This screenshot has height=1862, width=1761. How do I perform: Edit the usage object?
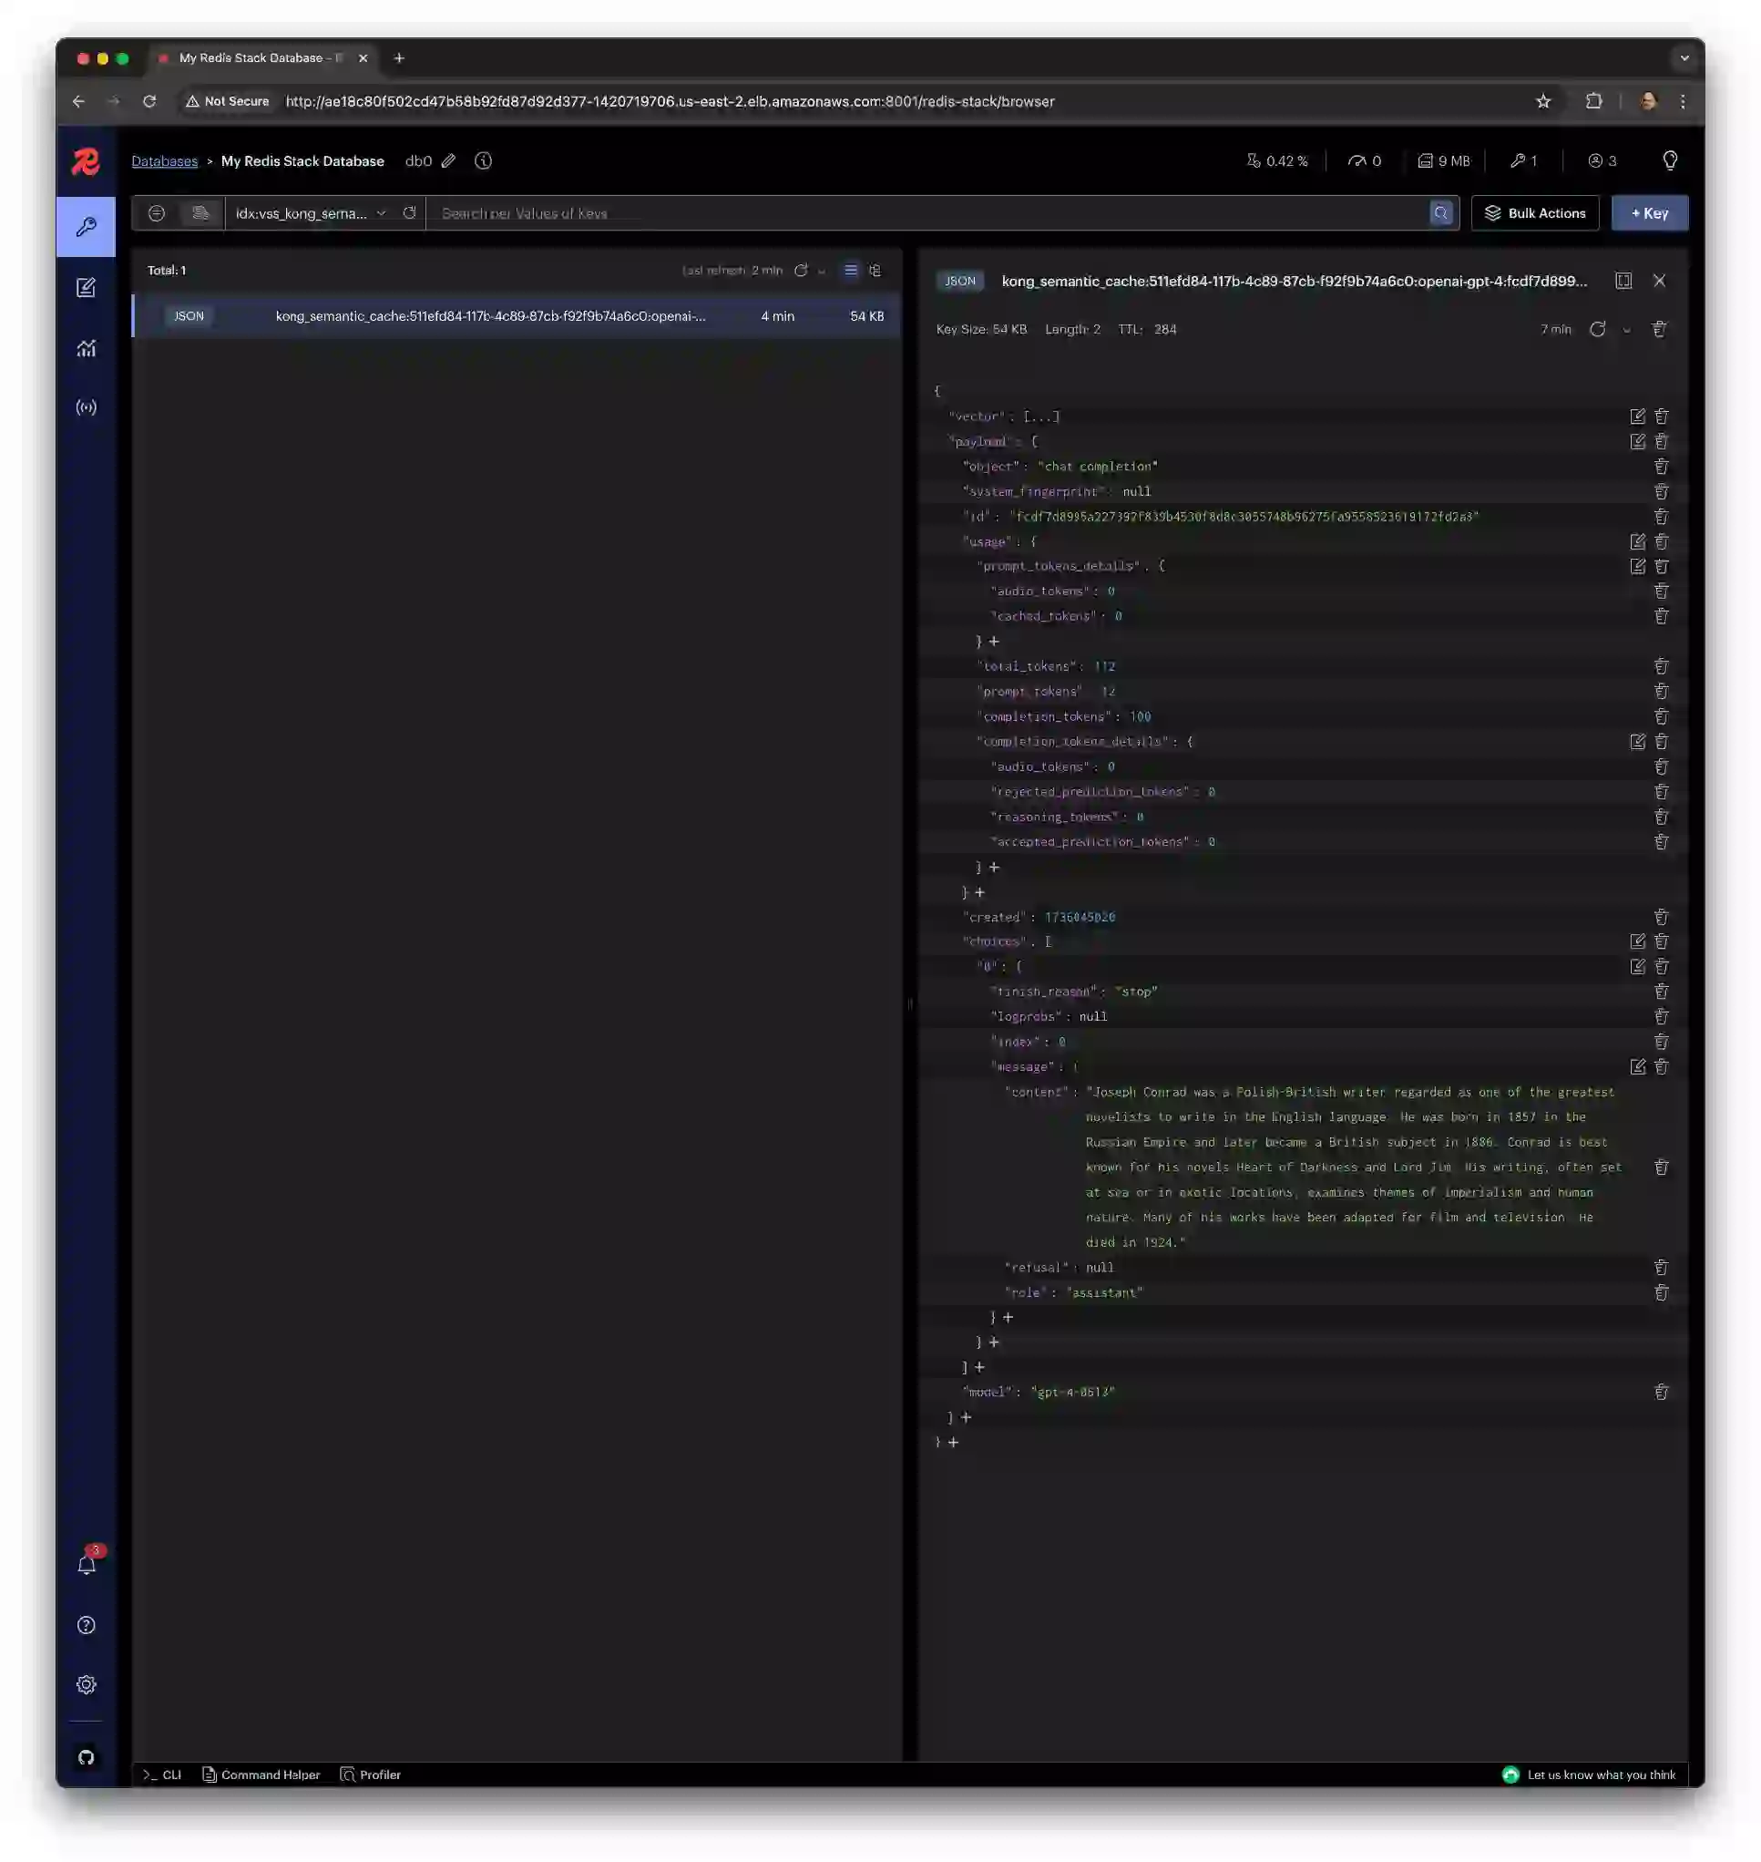click(x=1637, y=541)
